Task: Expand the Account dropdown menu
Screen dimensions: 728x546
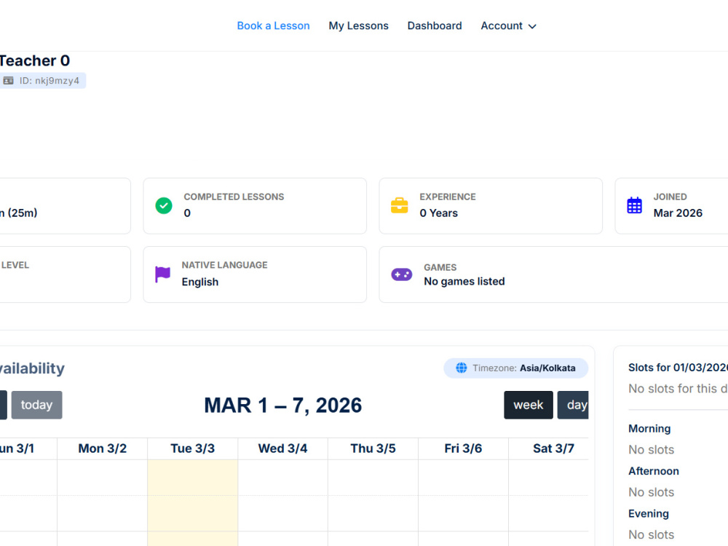Action: point(508,26)
